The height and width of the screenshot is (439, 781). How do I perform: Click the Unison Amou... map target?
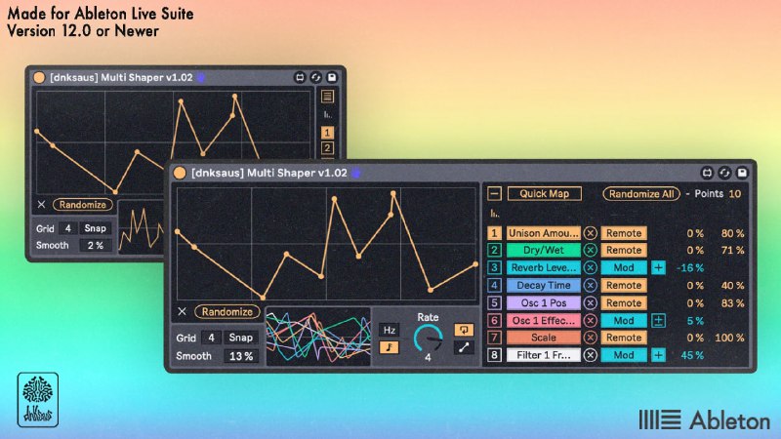coord(544,233)
